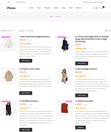
Task: Add 'New badge product' to cart
Action: pos(82,95)
